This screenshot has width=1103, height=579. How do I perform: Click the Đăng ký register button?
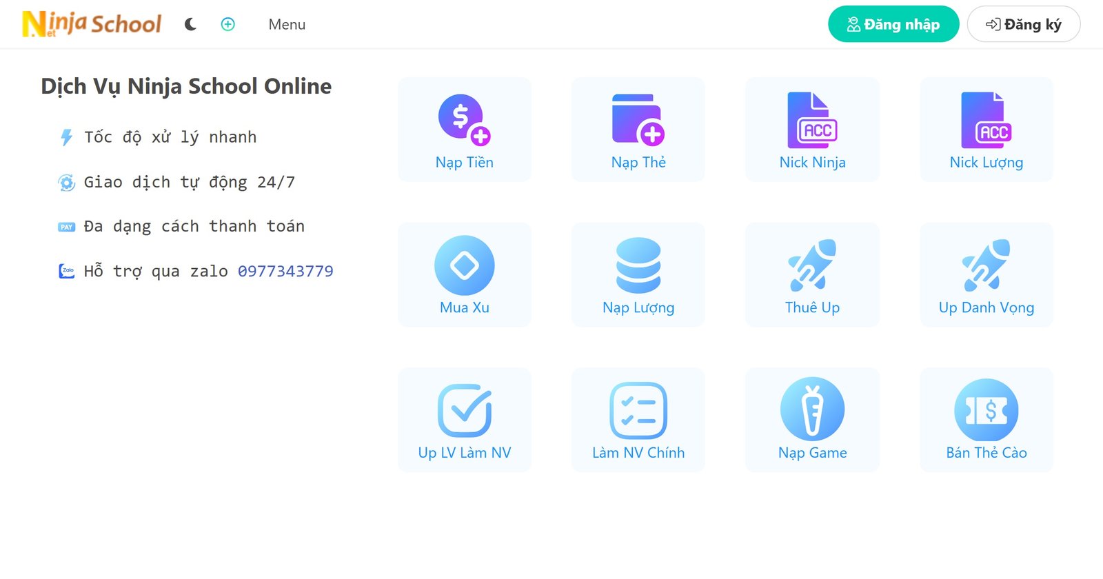(1024, 24)
